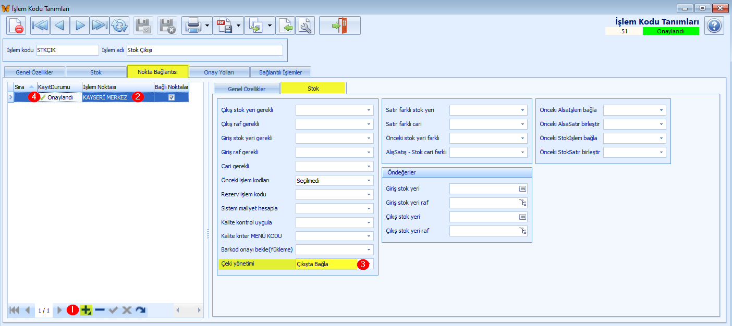
Task: Click the PDF export icon
Action: tap(225, 26)
